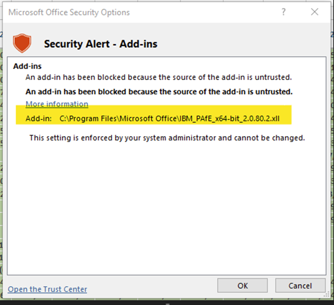This screenshot has width=334, height=305.
Task: Click the orange security shield icon
Action: 22,43
